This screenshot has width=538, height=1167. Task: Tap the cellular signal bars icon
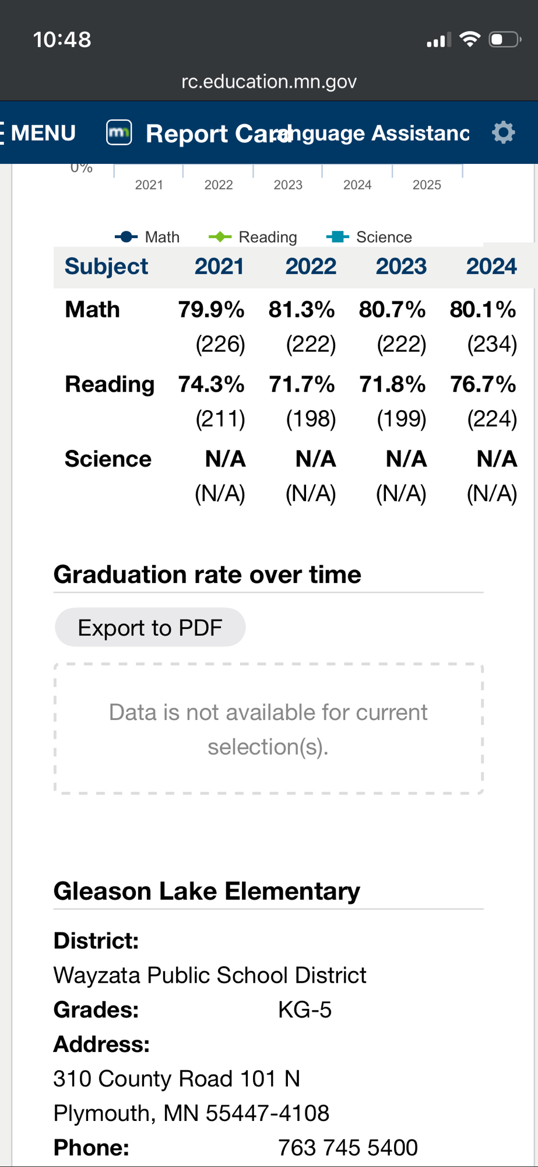[x=439, y=40]
